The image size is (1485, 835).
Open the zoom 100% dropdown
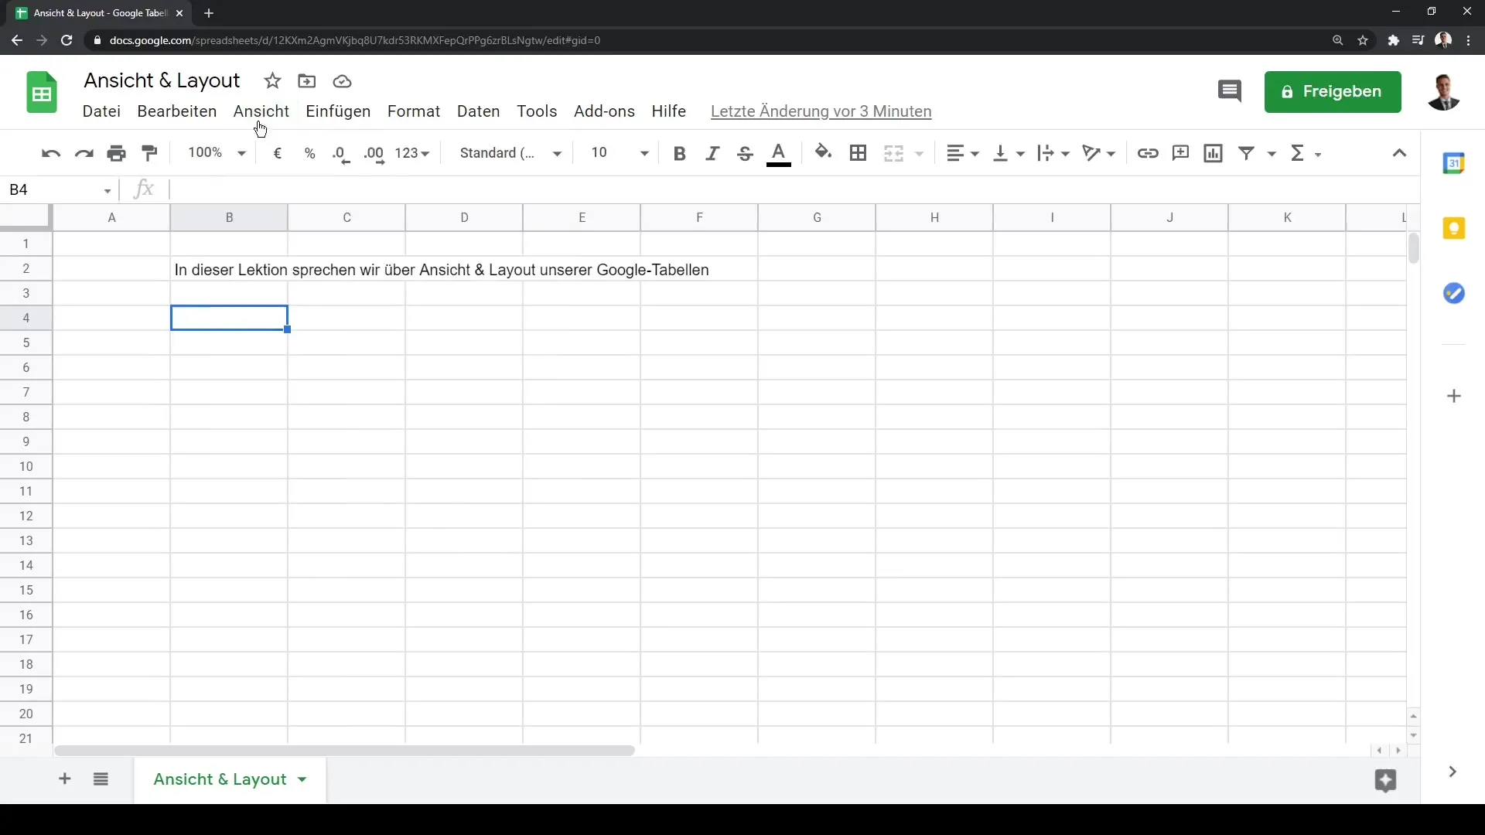[217, 153]
